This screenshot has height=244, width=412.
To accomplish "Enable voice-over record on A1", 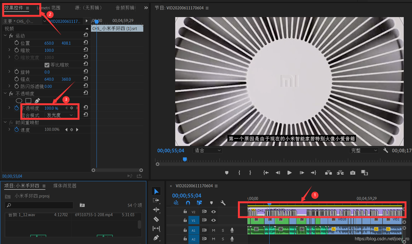I will [x=232, y=230].
